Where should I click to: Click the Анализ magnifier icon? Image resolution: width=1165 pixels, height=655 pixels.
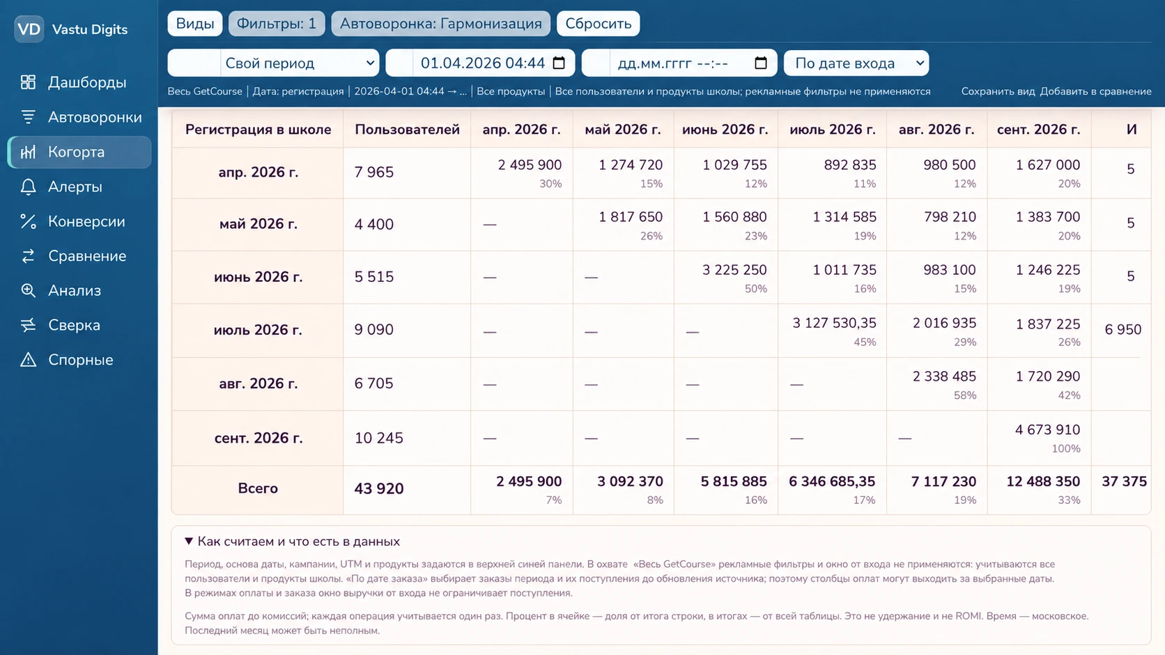28,290
